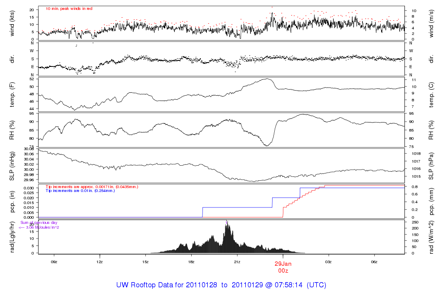
Task: Click the 'rad(Lgly/hr)' axis label
Action: 12,237
